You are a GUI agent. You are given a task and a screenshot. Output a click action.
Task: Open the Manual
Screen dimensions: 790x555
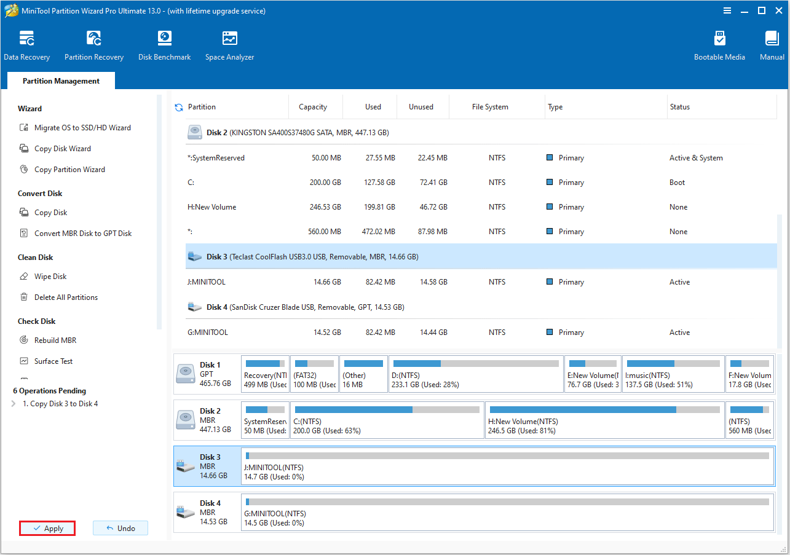[771, 44]
